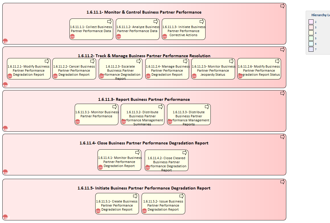Click arrow icon on 1.6.11.5.2 Issue box
330x223 pixels.
[x=181, y=196]
